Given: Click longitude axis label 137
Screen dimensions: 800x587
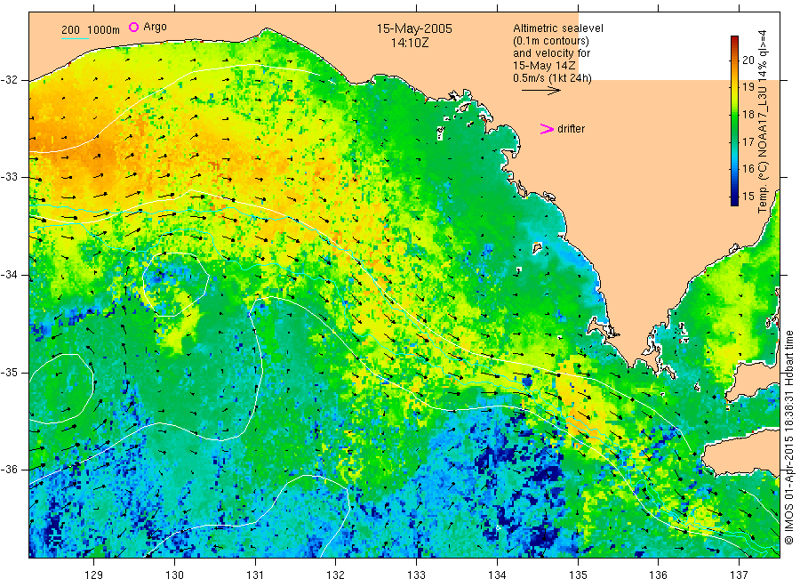Looking at the screenshot, I should click(739, 575).
